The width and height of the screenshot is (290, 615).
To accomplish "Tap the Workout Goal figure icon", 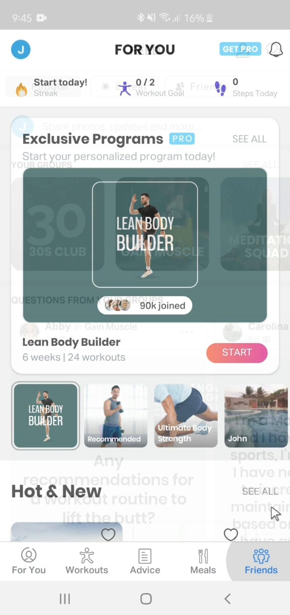I will [x=125, y=88].
